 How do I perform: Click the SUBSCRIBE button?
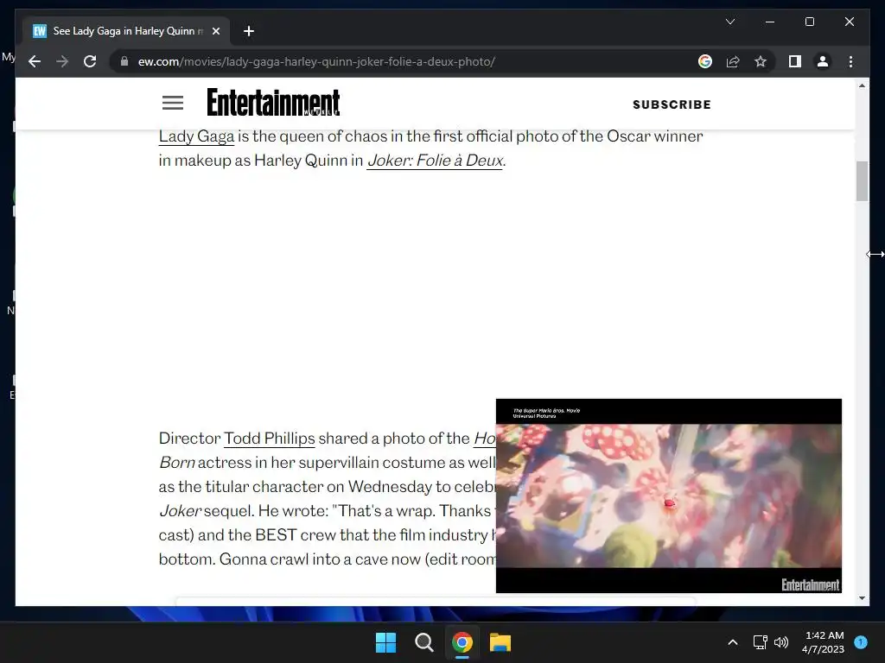click(x=672, y=104)
